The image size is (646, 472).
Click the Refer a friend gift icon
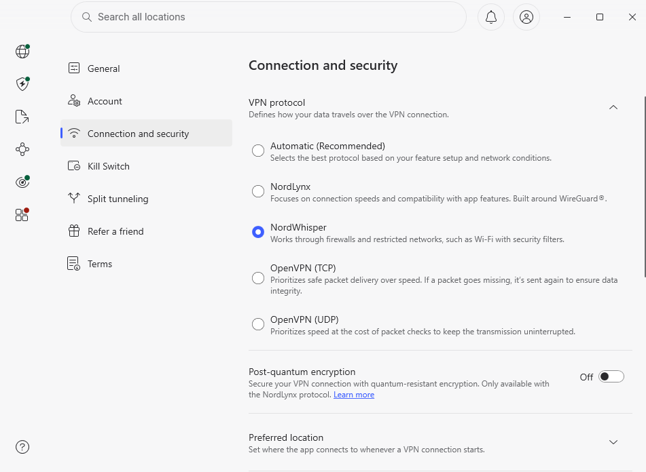pos(74,231)
